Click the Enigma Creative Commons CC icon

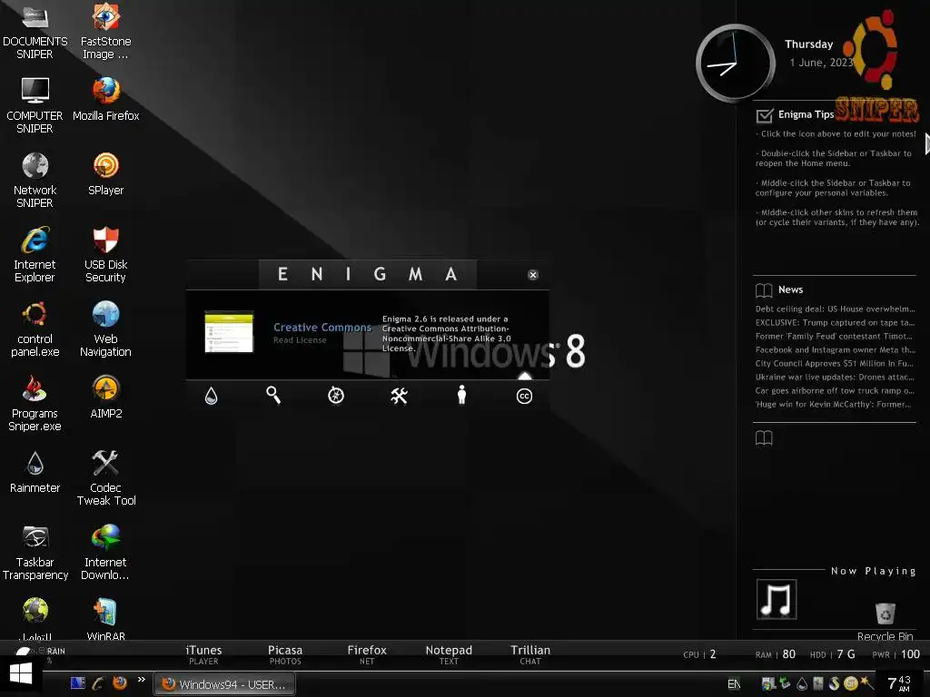pos(524,396)
